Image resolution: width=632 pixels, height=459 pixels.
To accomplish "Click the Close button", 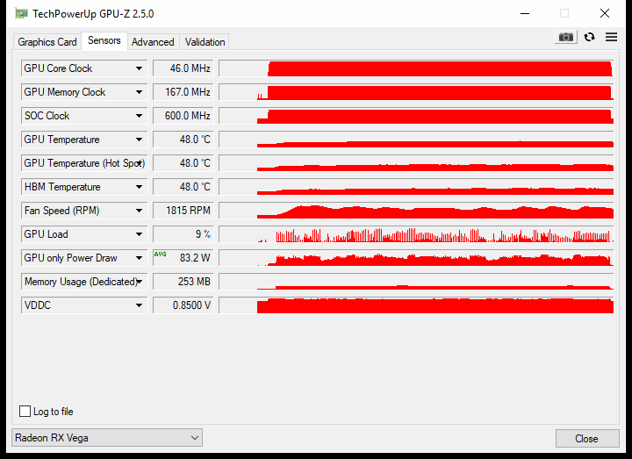I will (x=587, y=439).
